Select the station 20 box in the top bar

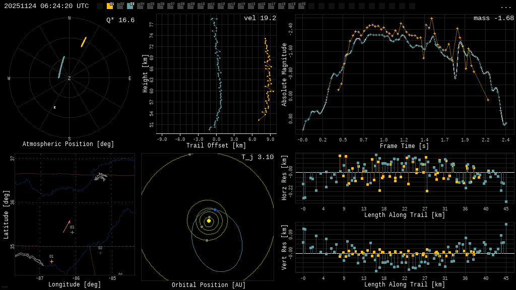pos(301,6)
